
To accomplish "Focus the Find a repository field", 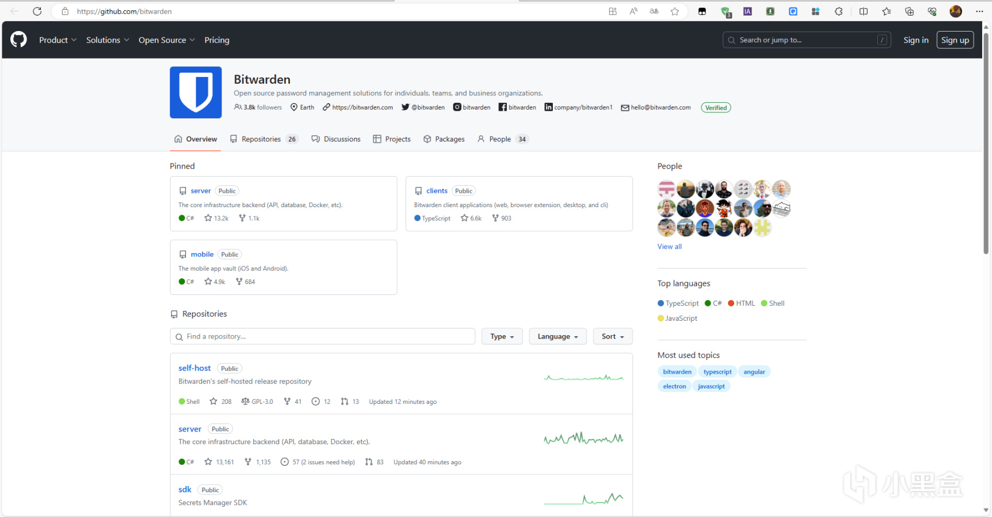I will pyautogui.click(x=323, y=337).
